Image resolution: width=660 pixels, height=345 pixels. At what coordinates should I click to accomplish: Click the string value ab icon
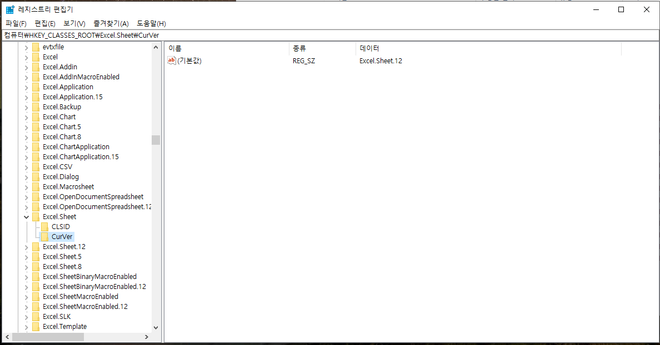pos(171,61)
